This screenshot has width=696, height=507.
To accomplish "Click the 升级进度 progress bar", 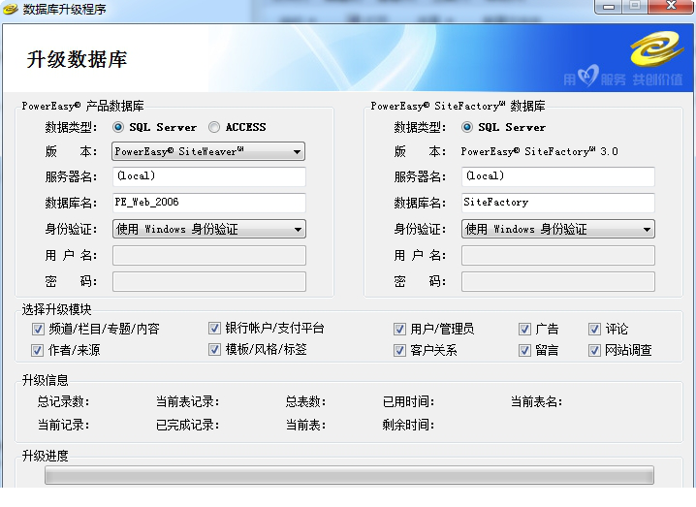I will pos(349,475).
